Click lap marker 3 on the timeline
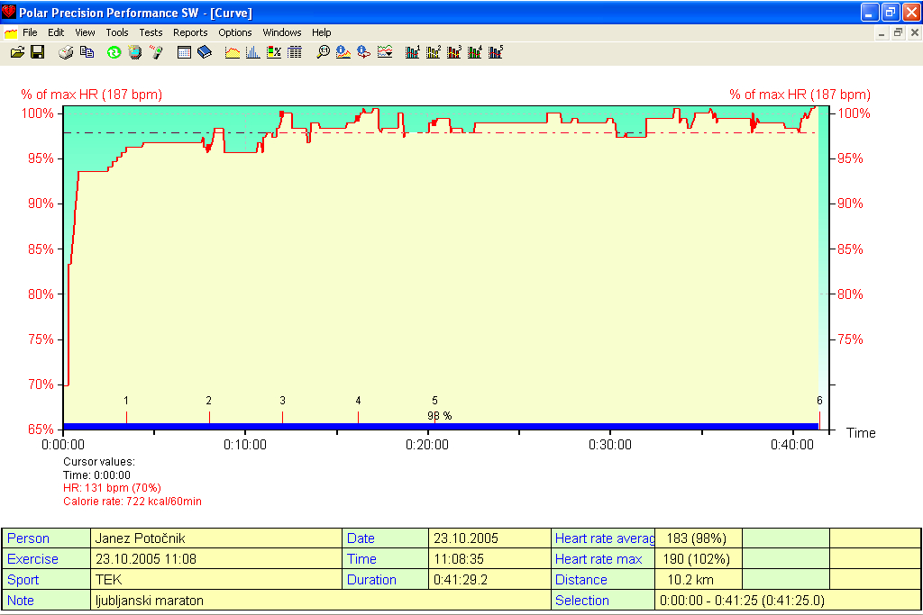 click(x=282, y=411)
